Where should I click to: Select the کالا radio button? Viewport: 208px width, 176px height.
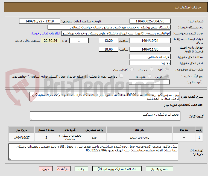click(167, 69)
